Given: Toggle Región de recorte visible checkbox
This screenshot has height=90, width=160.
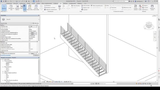Looking at the screenshot, I should tap(29, 45).
